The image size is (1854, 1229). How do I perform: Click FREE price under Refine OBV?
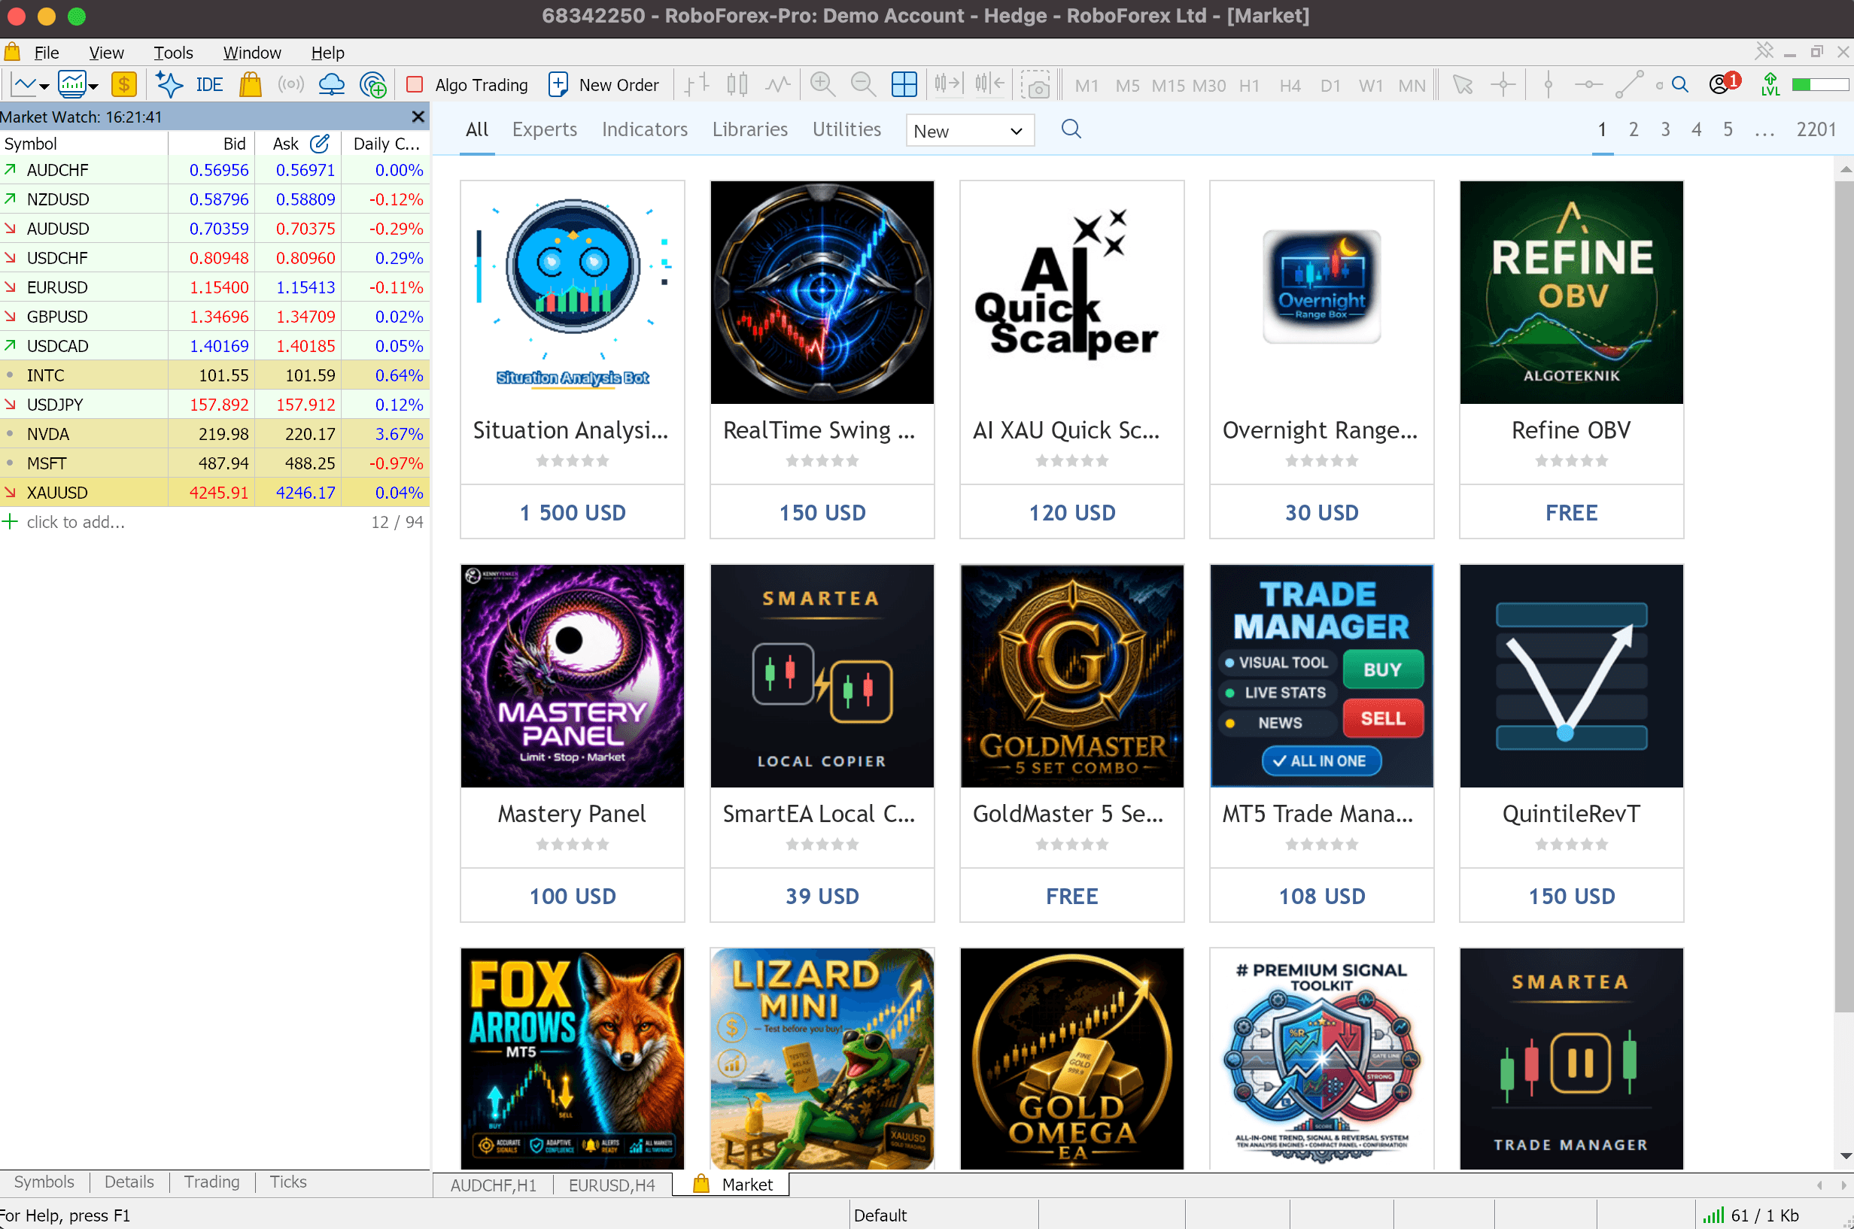1572,511
